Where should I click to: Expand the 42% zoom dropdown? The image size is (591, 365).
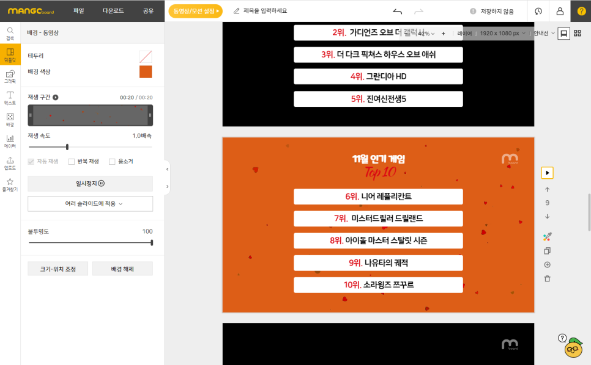pyautogui.click(x=426, y=34)
